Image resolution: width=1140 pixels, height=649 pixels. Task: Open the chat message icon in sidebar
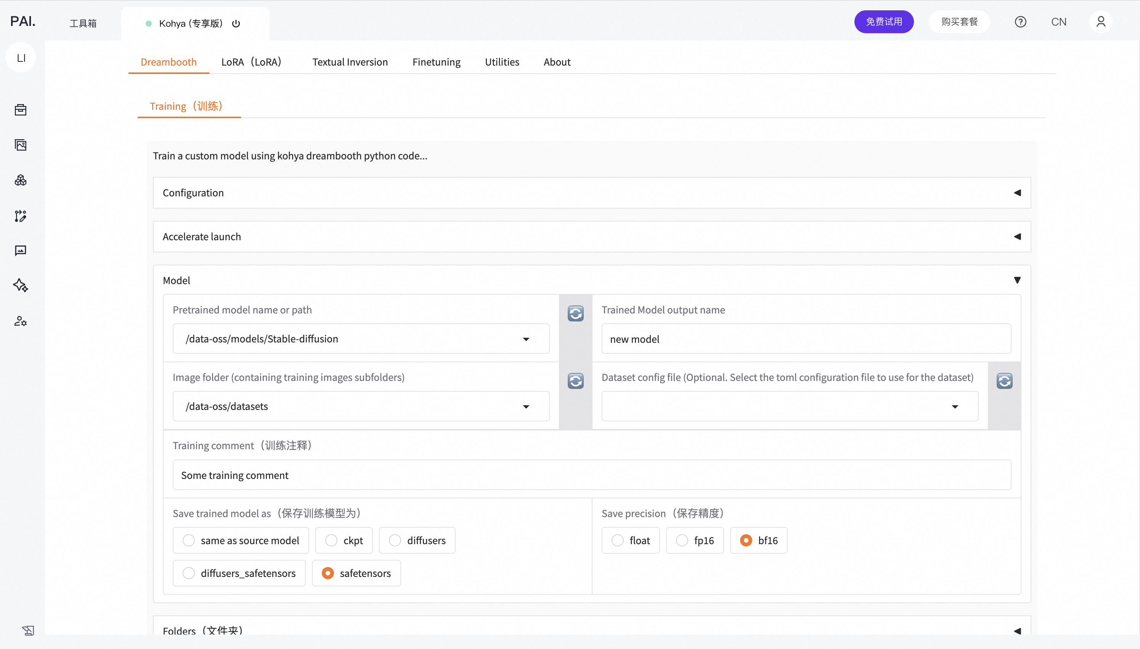[x=21, y=251]
